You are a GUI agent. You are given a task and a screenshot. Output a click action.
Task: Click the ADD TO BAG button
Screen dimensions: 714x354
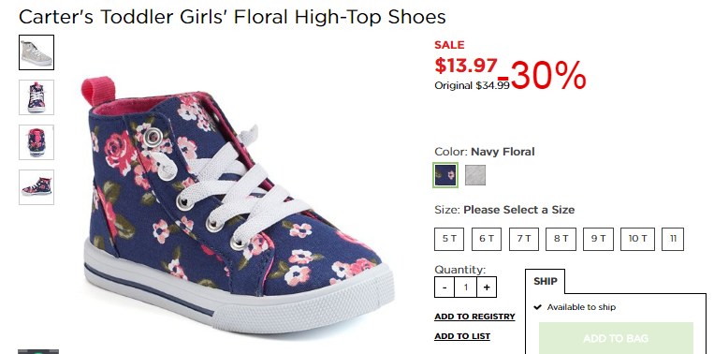616,338
